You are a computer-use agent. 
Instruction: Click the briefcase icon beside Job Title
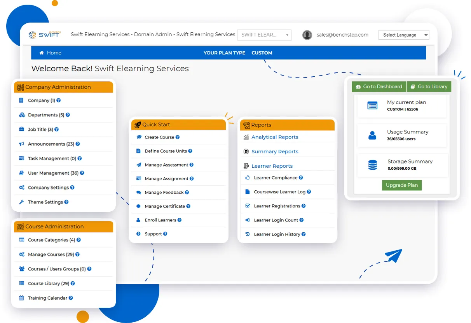point(21,129)
